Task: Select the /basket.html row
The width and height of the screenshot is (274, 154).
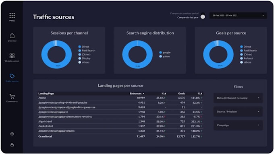Action: (x=120, y=126)
